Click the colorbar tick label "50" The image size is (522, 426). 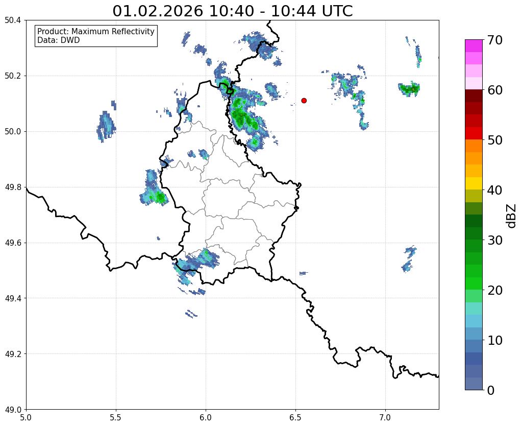point(495,140)
